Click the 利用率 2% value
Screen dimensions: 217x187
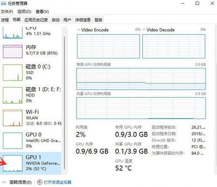pos(80,135)
